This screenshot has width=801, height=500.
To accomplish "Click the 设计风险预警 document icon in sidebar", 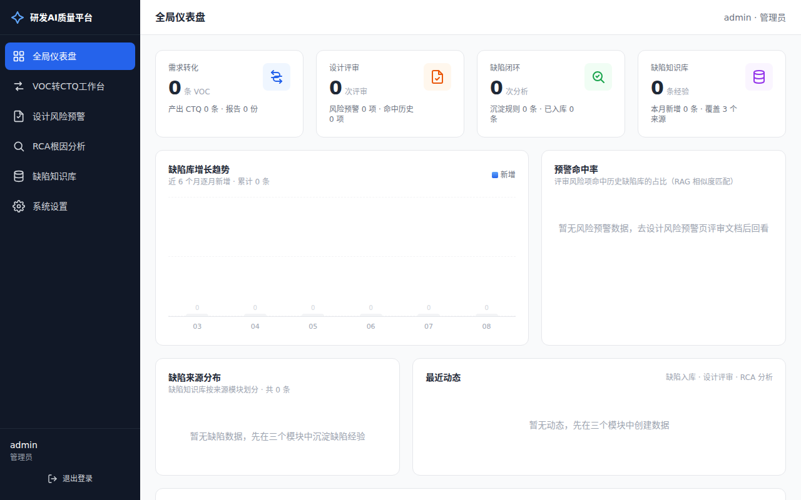I will click(19, 116).
